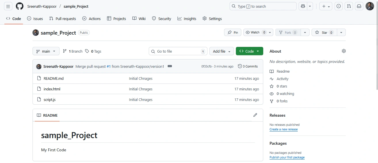Switch to the Issues tab

pyautogui.click(x=35, y=19)
